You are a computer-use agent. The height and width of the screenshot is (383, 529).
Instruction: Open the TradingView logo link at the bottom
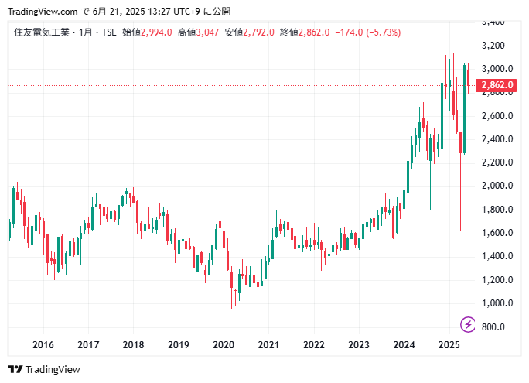[44, 370]
